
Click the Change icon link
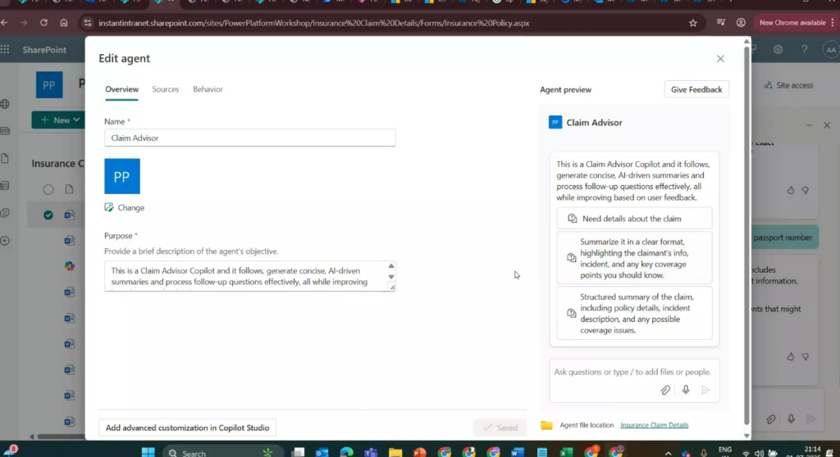(125, 208)
